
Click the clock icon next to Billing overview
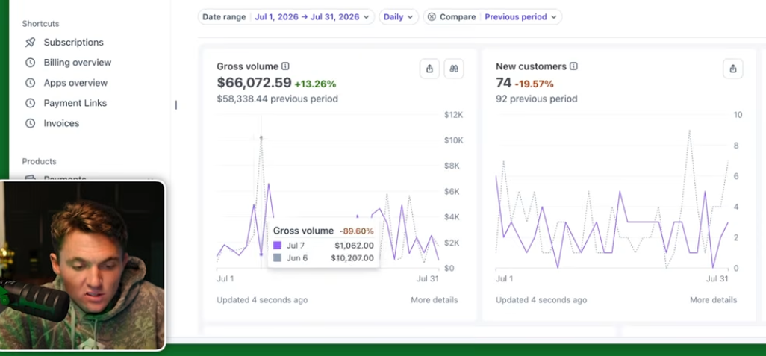click(31, 63)
